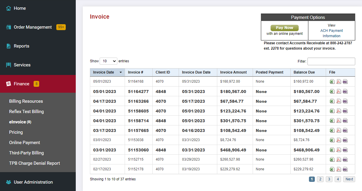The height and width of the screenshot is (191, 362).
Task: Download Excel file for invoice 51163266
Action: point(332,101)
